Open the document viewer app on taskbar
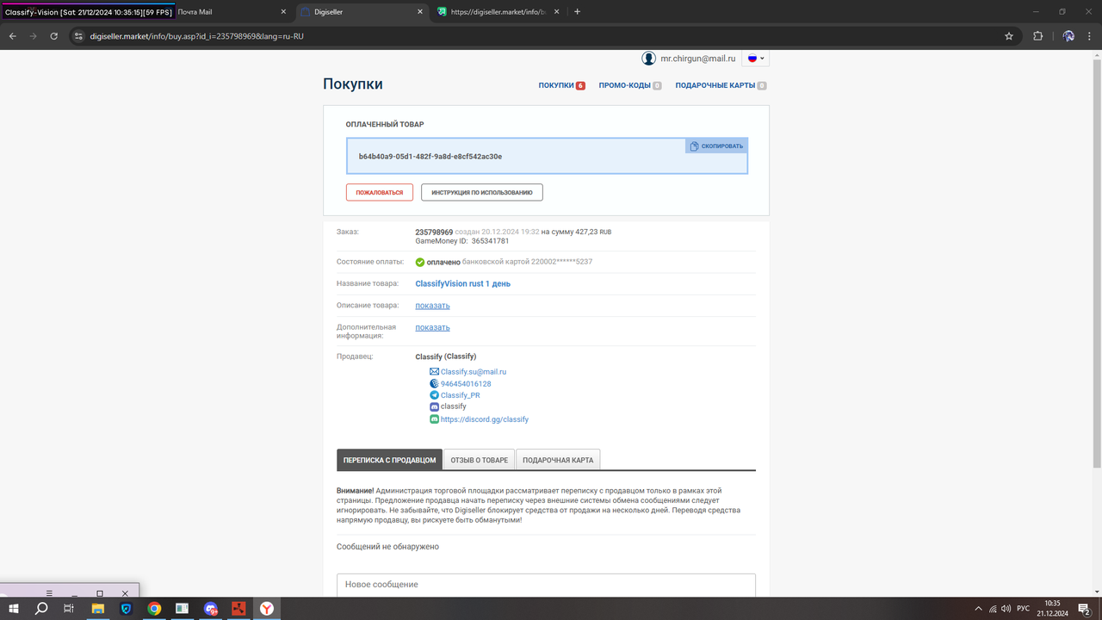1102x620 pixels. [183, 609]
